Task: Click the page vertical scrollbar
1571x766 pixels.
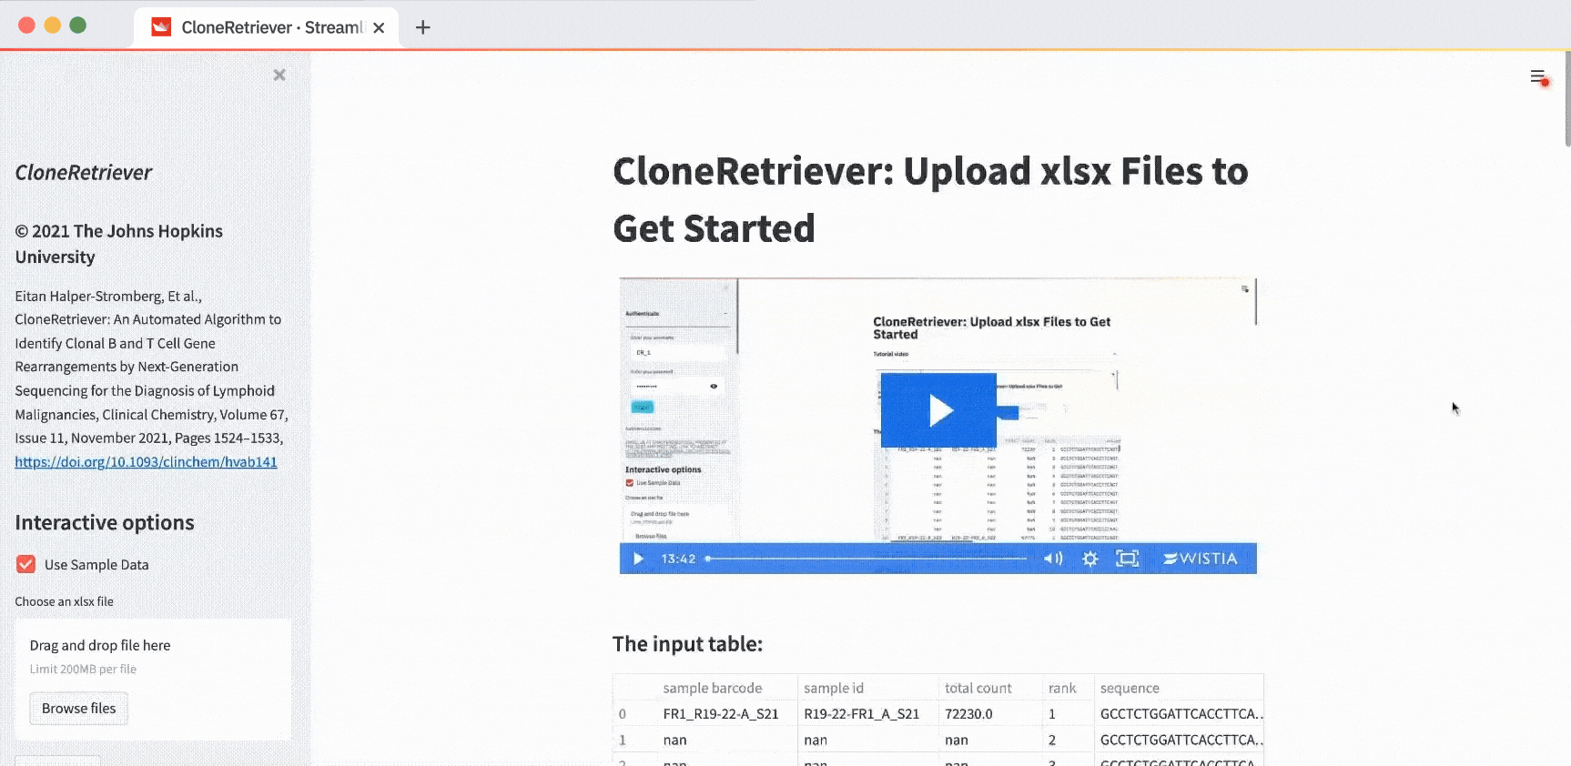Action: click(x=1566, y=100)
